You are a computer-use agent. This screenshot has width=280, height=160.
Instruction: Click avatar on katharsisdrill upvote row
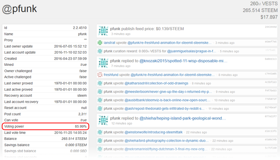click(100, 83)
